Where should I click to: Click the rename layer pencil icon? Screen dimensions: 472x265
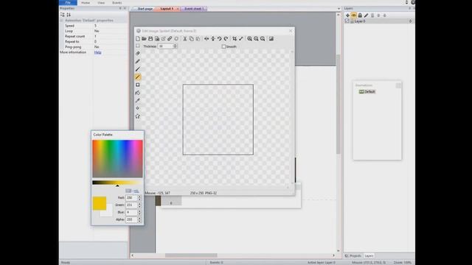coord(366,15)
